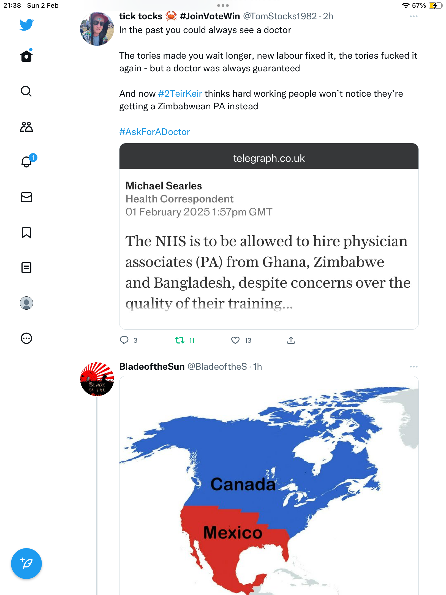Open the Canada Mexico map image
Viewport: 446px width, 595px height.
coord(269,485)
